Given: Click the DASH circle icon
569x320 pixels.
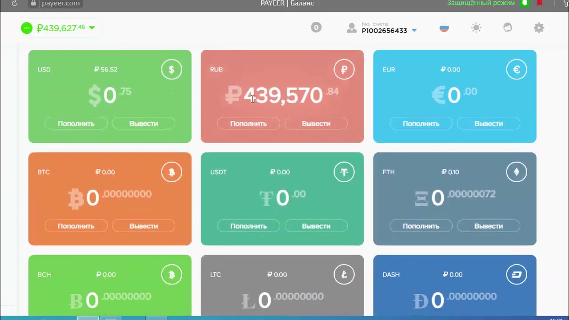Looking at the screenshot, I should click(517, 275).
